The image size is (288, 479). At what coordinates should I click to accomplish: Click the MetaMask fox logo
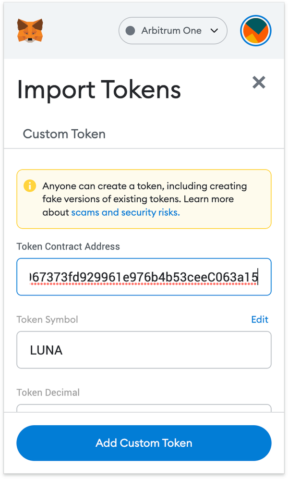point(30,31)
